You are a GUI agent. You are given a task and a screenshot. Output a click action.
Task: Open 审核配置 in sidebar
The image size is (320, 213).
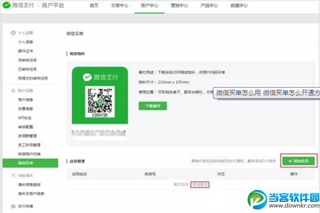pos(26,127)
